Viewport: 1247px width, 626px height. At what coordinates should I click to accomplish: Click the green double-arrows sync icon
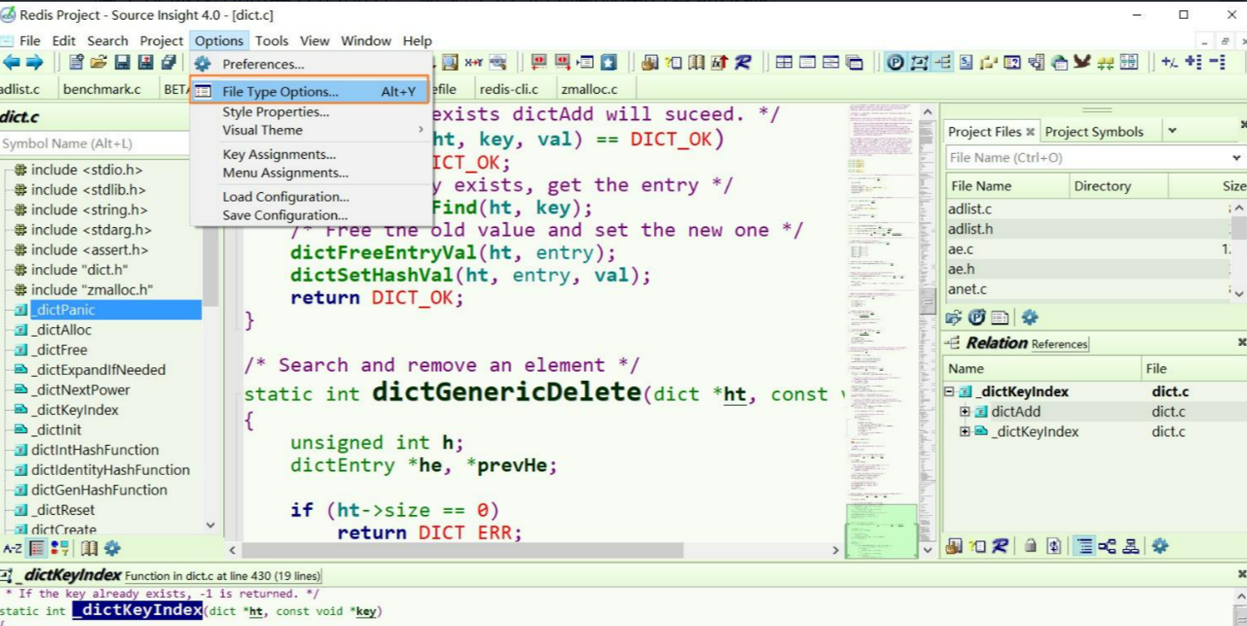[1105, 62]
